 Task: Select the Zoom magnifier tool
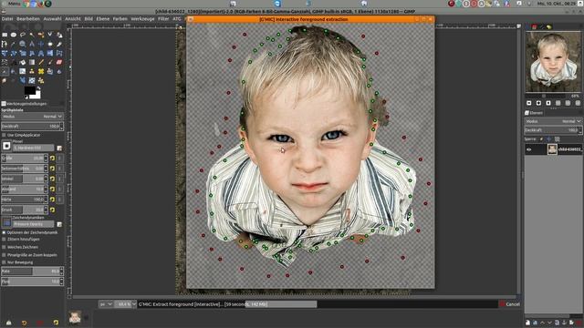pyautogui.click(x=23, y=44)
